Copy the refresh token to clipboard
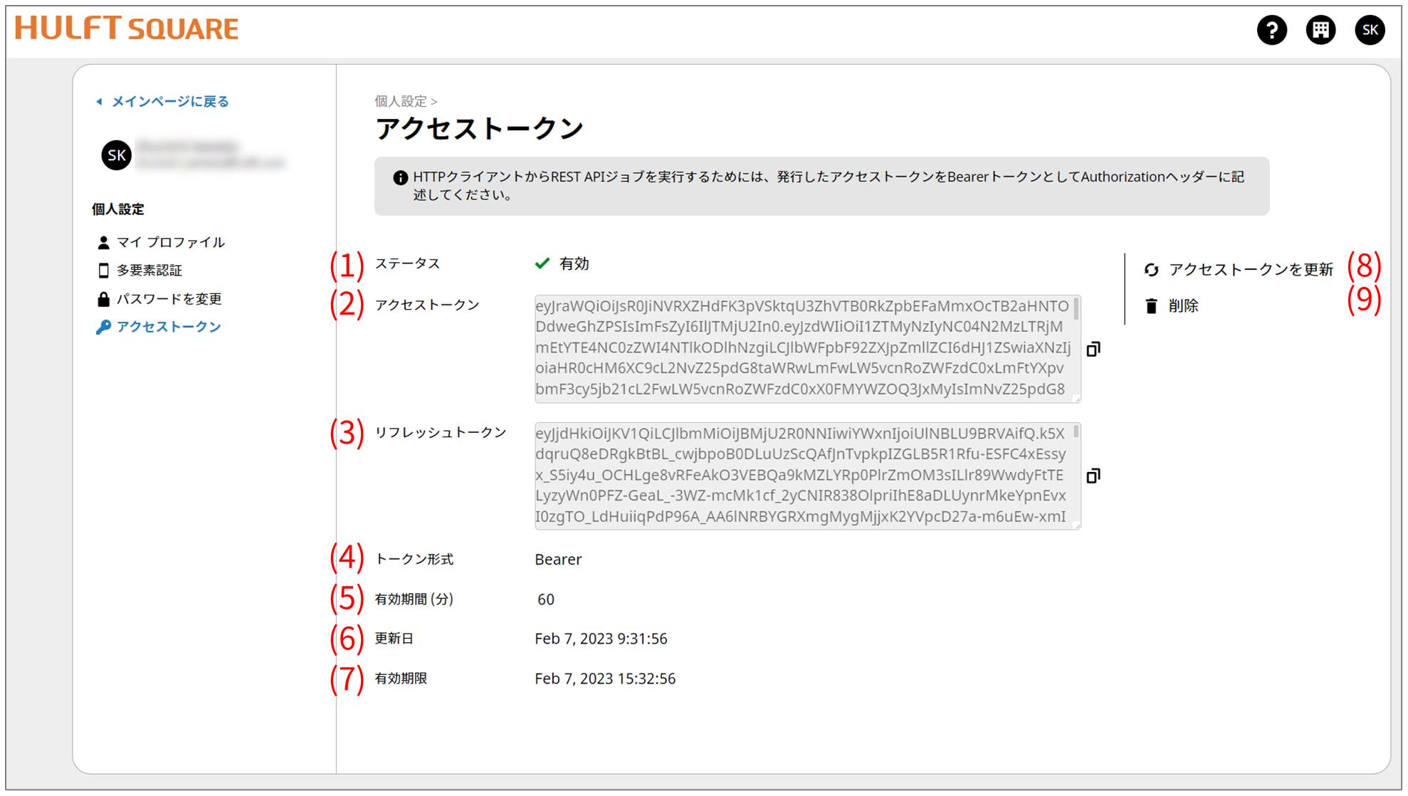Image resolution: width=1408 pixels, height=796 pixels. coord(1093,476)
